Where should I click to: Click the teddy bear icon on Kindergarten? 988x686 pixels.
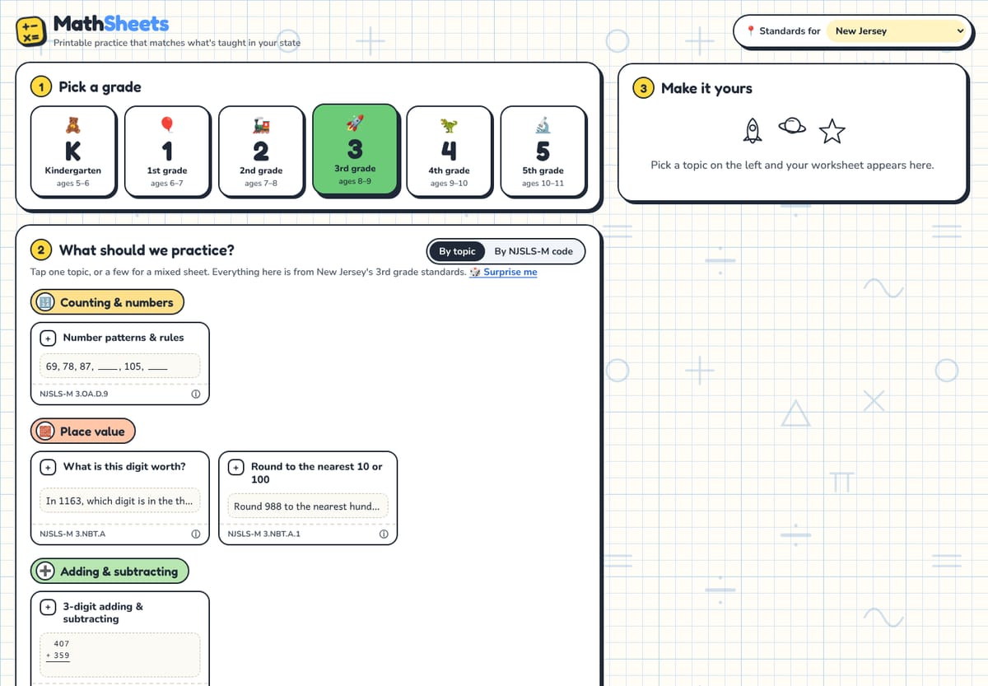click(x=73, y=125)
